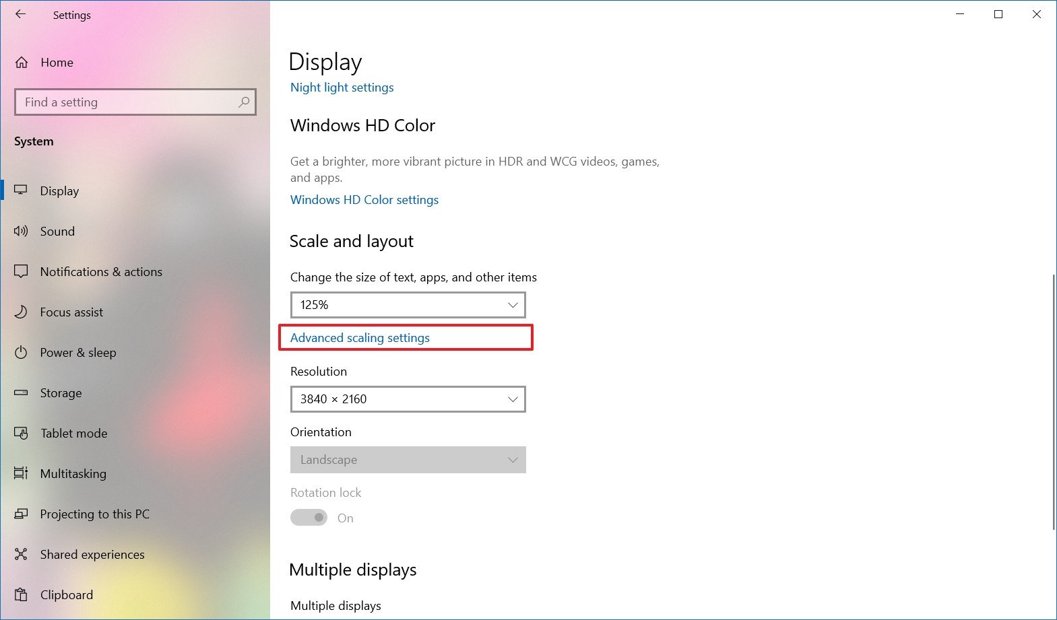Open the Home page
This screenshot has width=1057, height=620.
57,63
